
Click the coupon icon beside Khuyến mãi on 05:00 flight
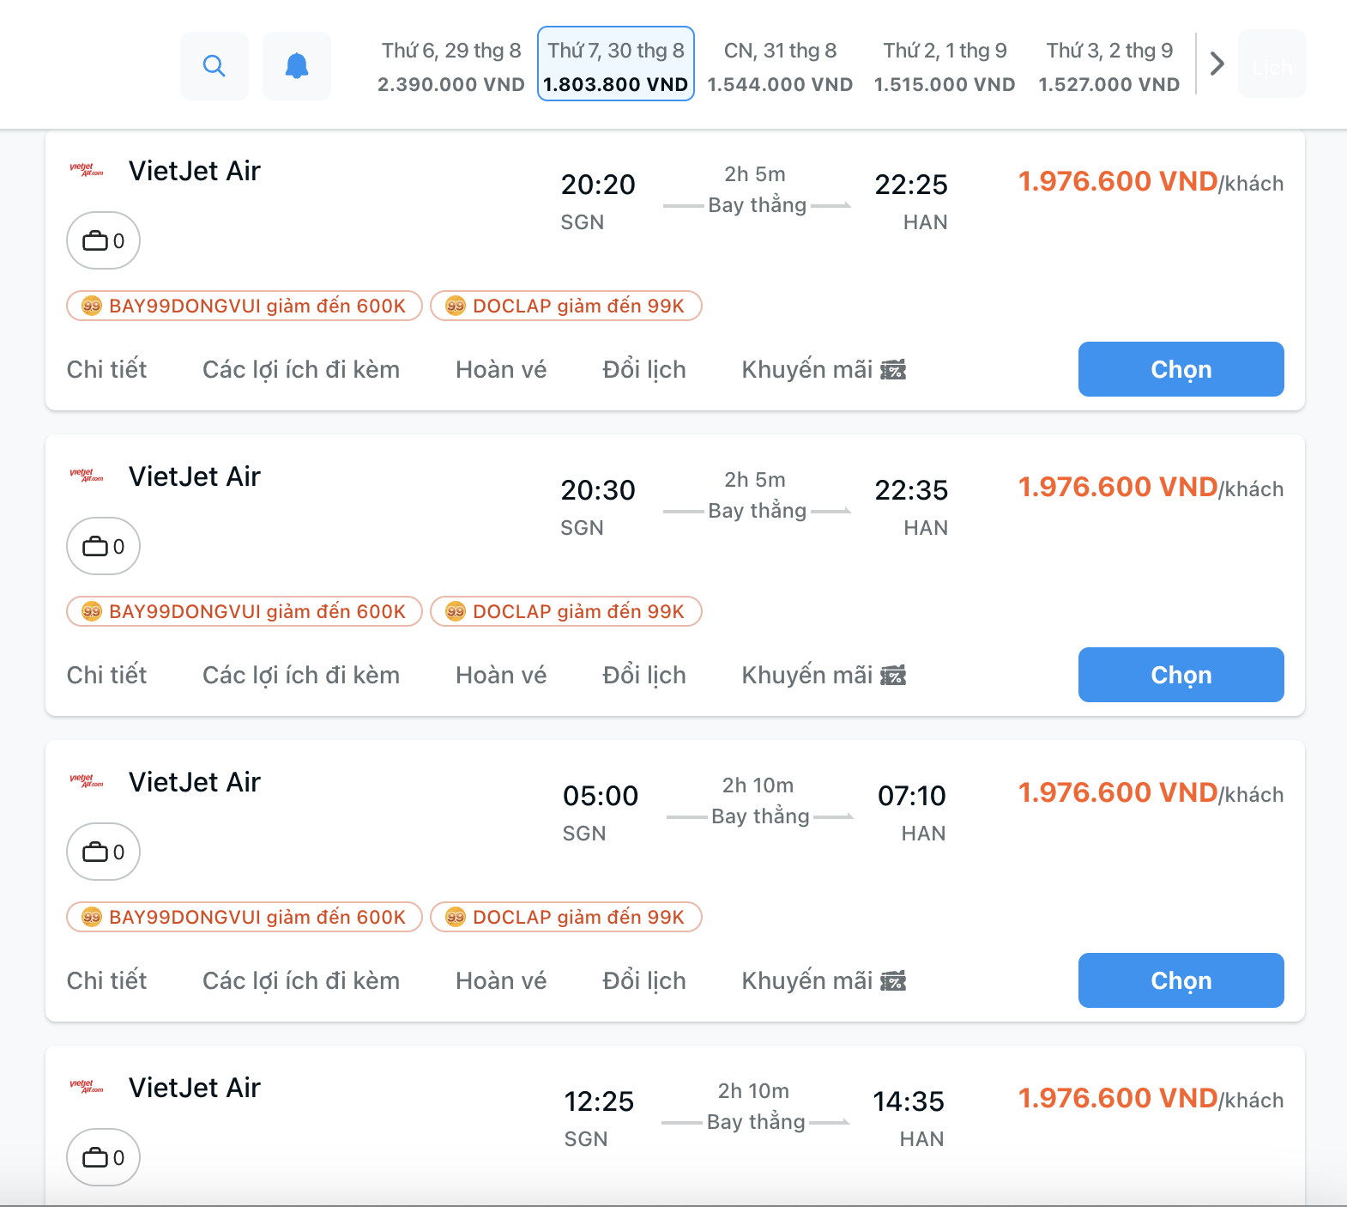point(894,980)
